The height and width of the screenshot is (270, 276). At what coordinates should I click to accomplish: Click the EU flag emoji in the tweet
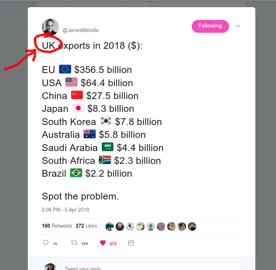click(65, 69)
